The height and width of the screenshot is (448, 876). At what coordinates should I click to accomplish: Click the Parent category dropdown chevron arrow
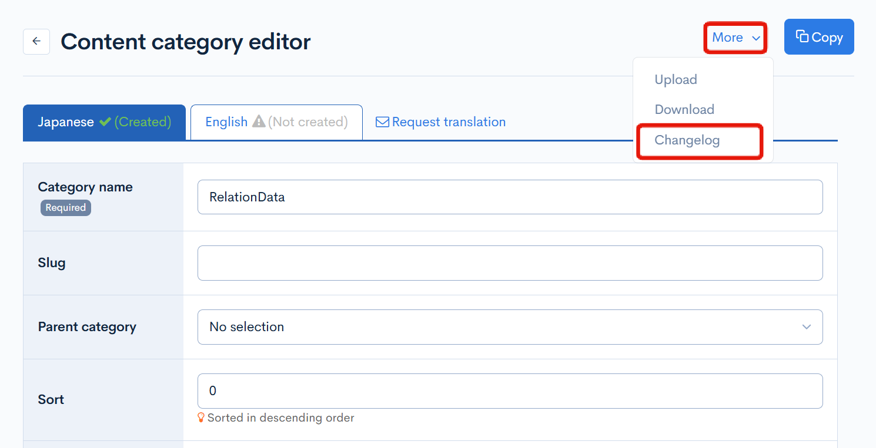[807, 327]
